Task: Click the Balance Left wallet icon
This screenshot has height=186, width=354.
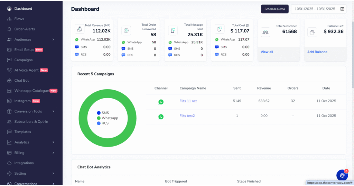Action: click(312, 32)
